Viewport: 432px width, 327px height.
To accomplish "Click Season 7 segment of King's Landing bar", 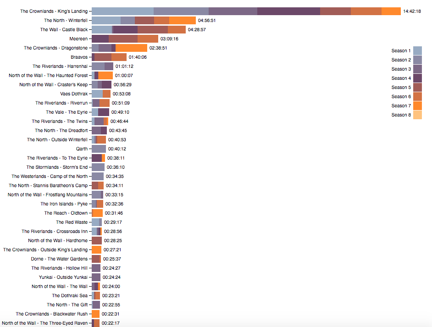I will (391, 11).
